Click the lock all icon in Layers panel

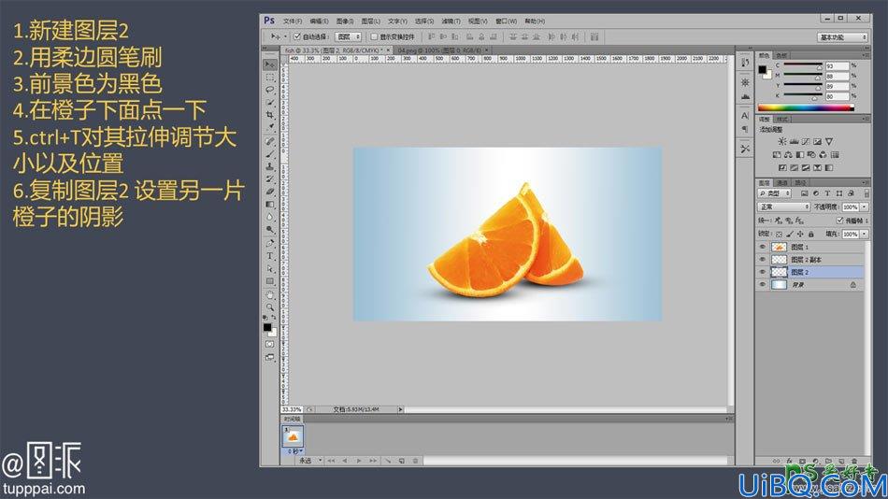pyautogui.click(x=811, y=234)
